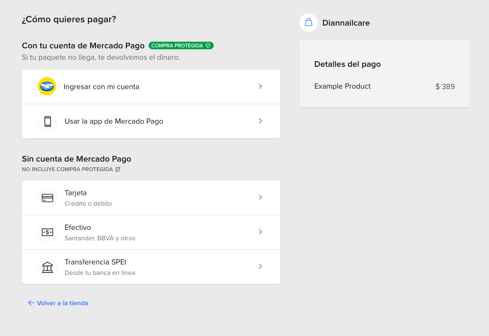Image resolution: width=489 pixels, height=336 pixels.
Task: Click the Diannailcare store name
Action: (346, 23)
